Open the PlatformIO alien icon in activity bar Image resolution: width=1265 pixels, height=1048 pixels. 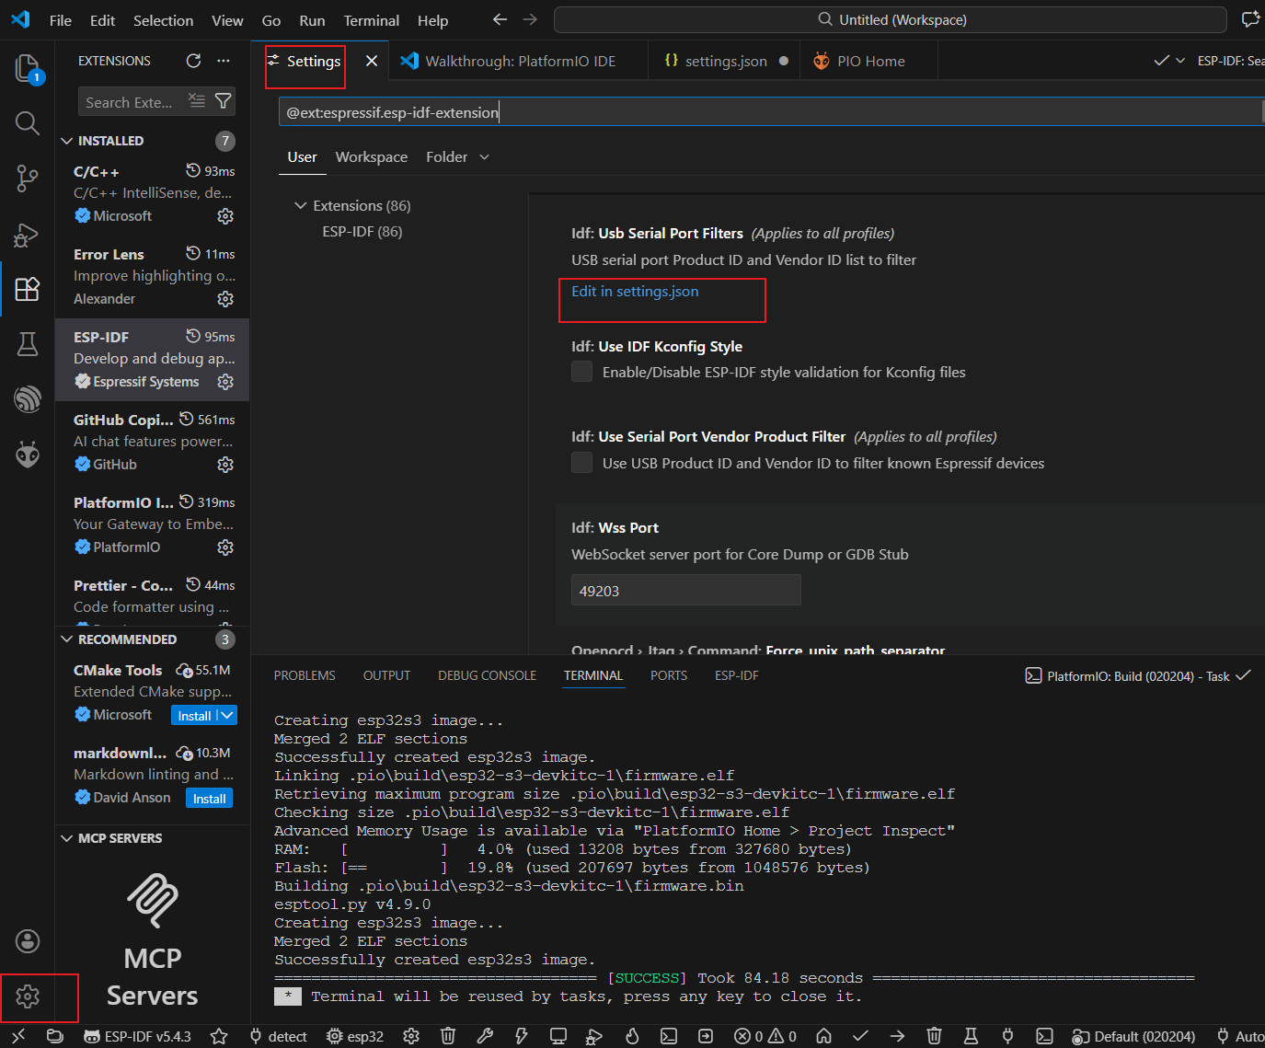tap(28, 455)
